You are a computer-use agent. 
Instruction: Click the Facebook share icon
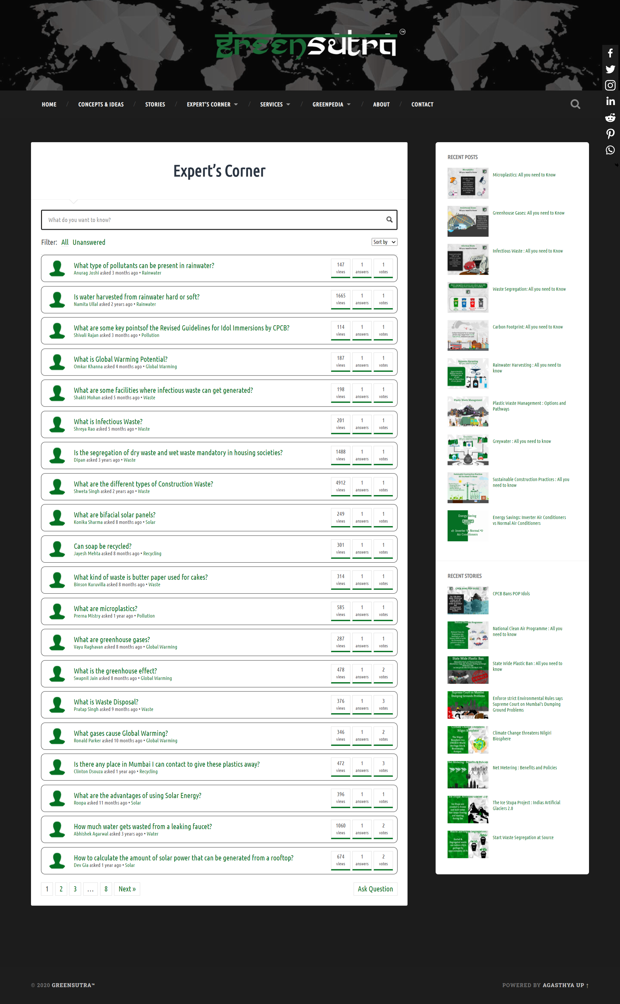(610, 53)
